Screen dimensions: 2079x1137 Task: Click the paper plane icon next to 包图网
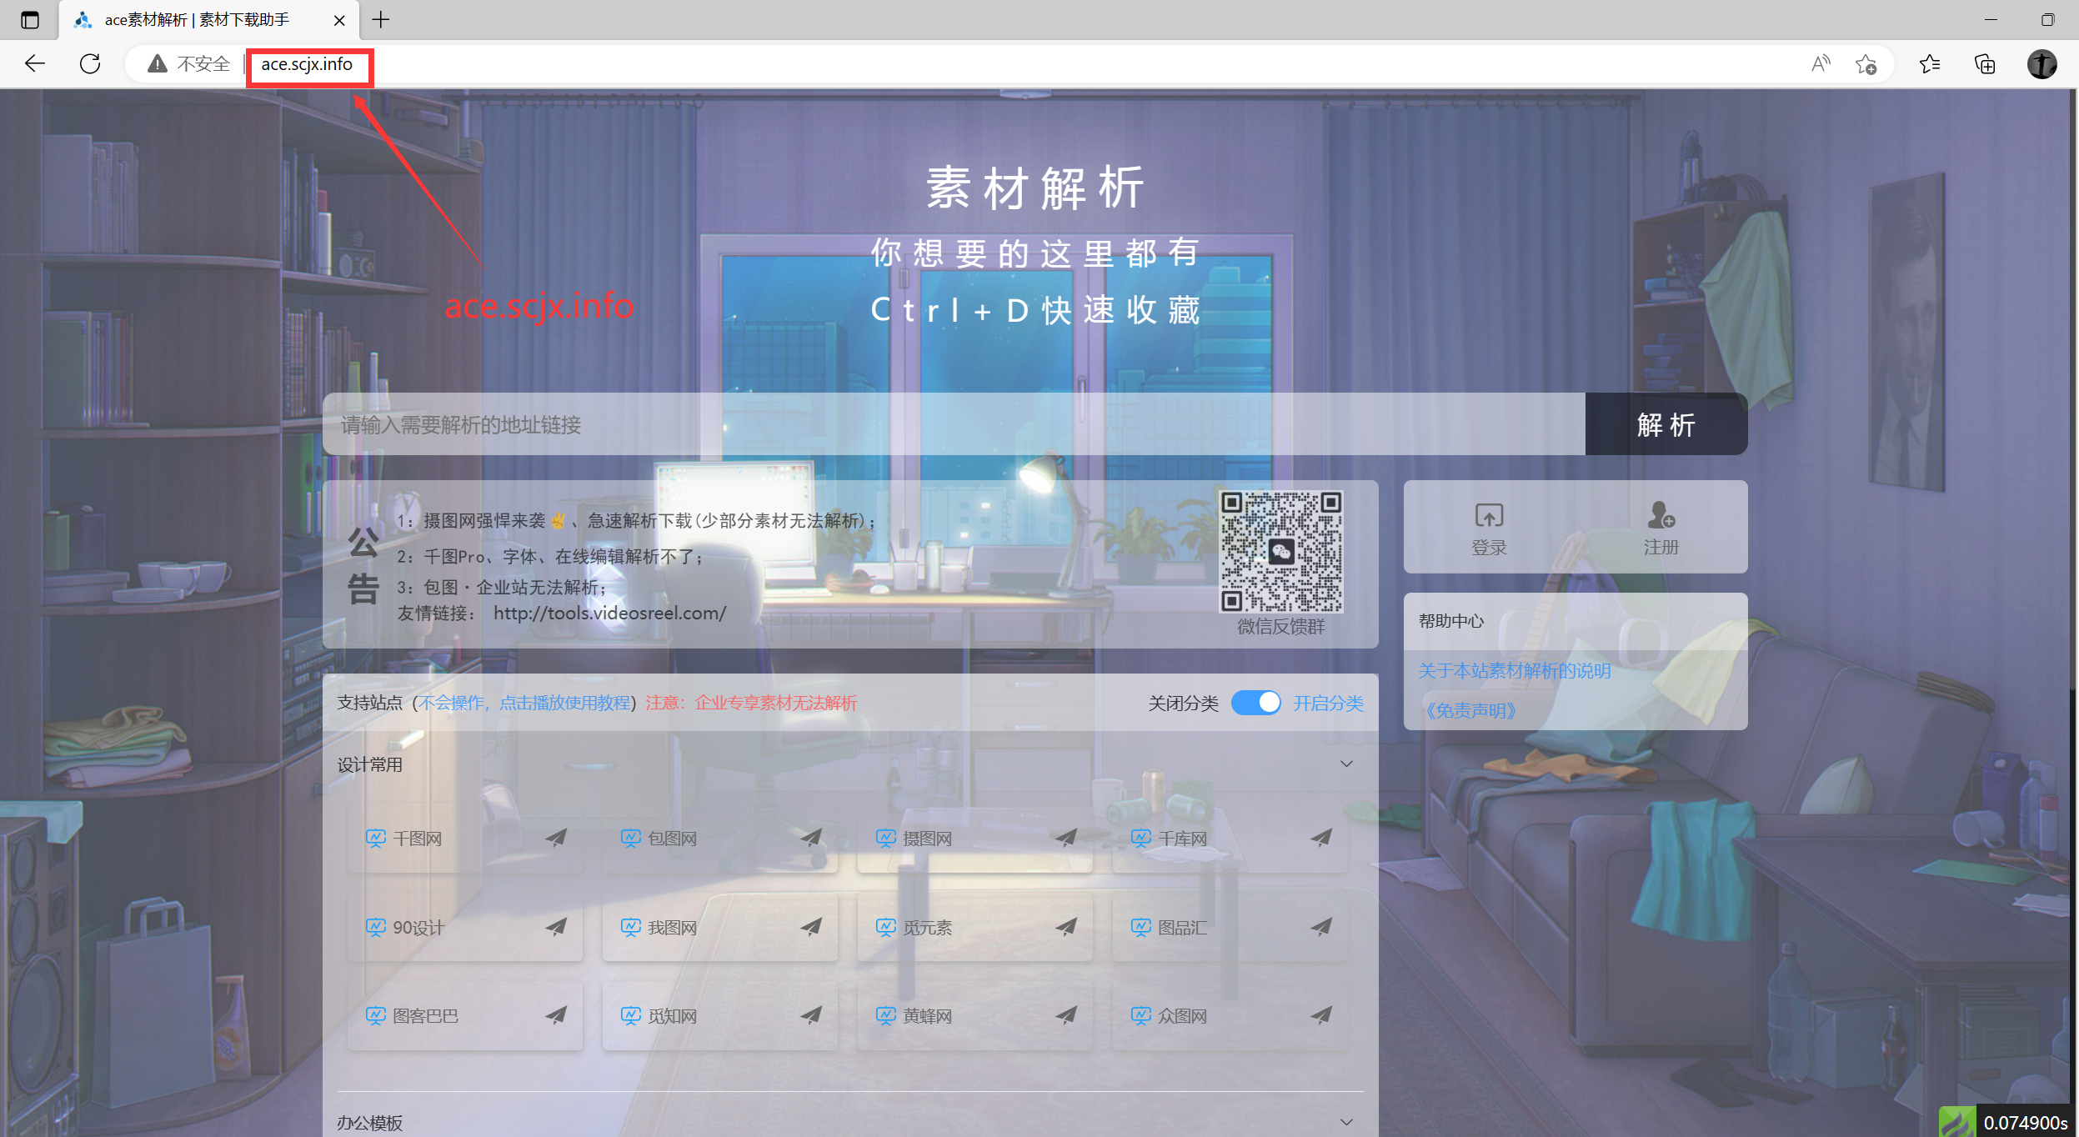(811, 838)
